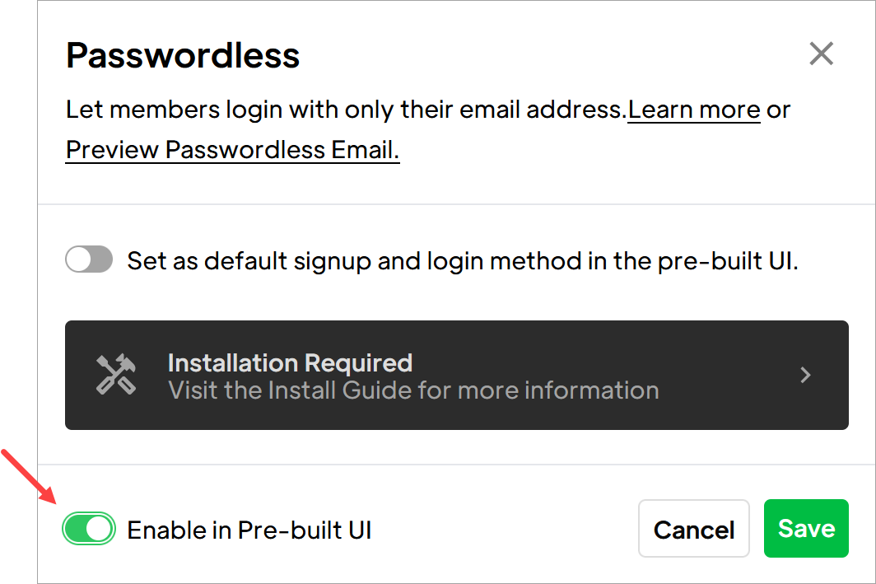Viewport: 876px width, 584px height.
Task: Open the Learn more link
Action: click(694, 110)
